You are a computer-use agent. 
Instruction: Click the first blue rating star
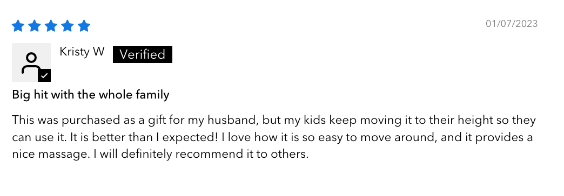click(x=18, y=26)
